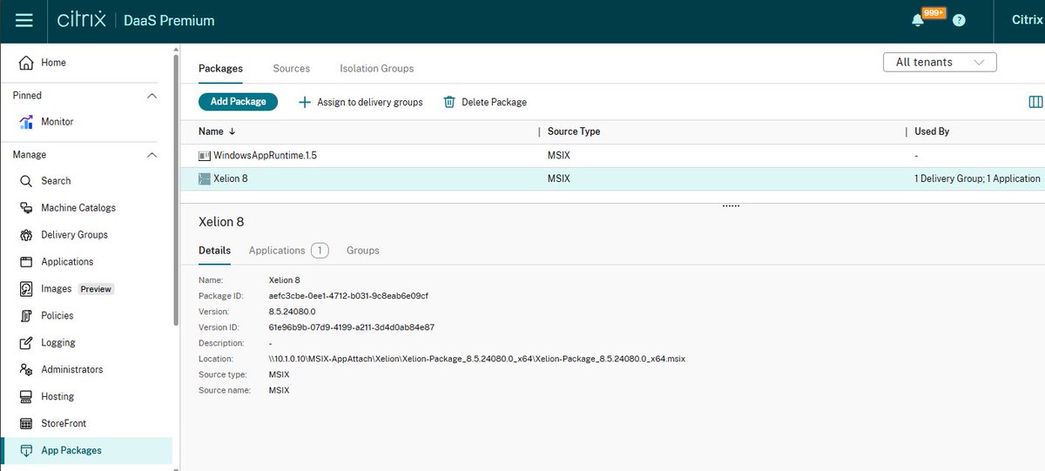The image size is (1045, 471).
Task: Switch to the Packages tab
Action: [x=220, y=69]
